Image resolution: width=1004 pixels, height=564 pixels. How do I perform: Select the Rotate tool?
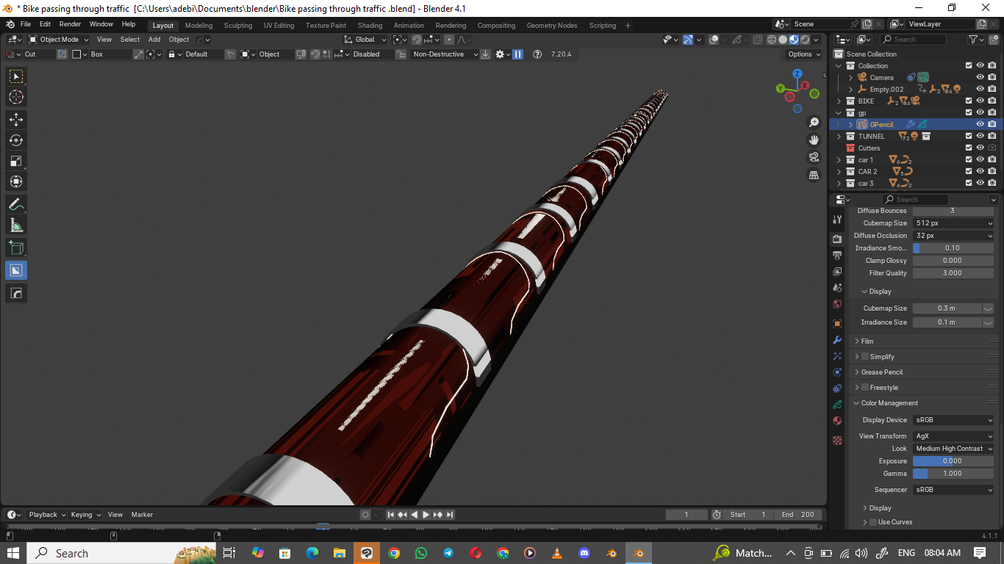(x=16, y=140)
